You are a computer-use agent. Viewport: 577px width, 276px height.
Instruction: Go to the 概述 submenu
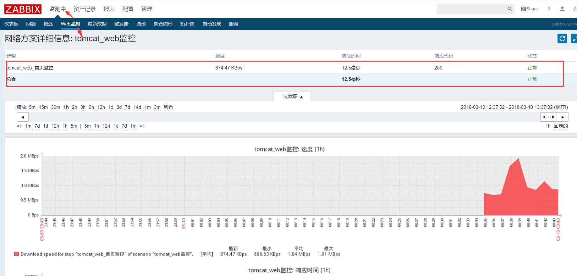pos(48,24)
